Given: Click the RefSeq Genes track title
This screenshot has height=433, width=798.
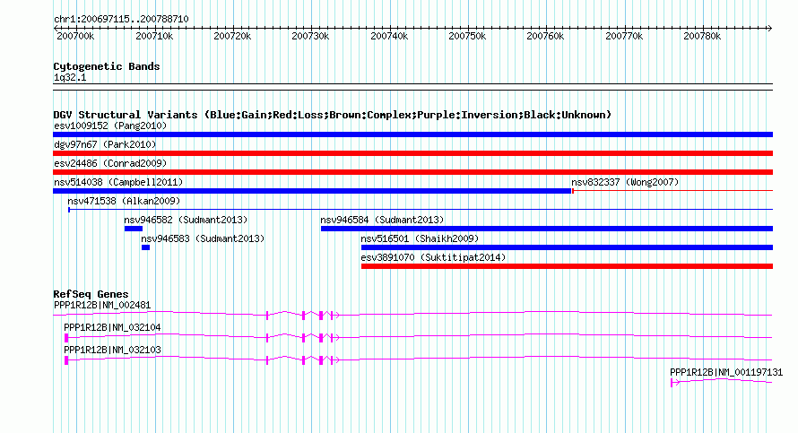Looking at the screenshot, I should tap(91, 294).
